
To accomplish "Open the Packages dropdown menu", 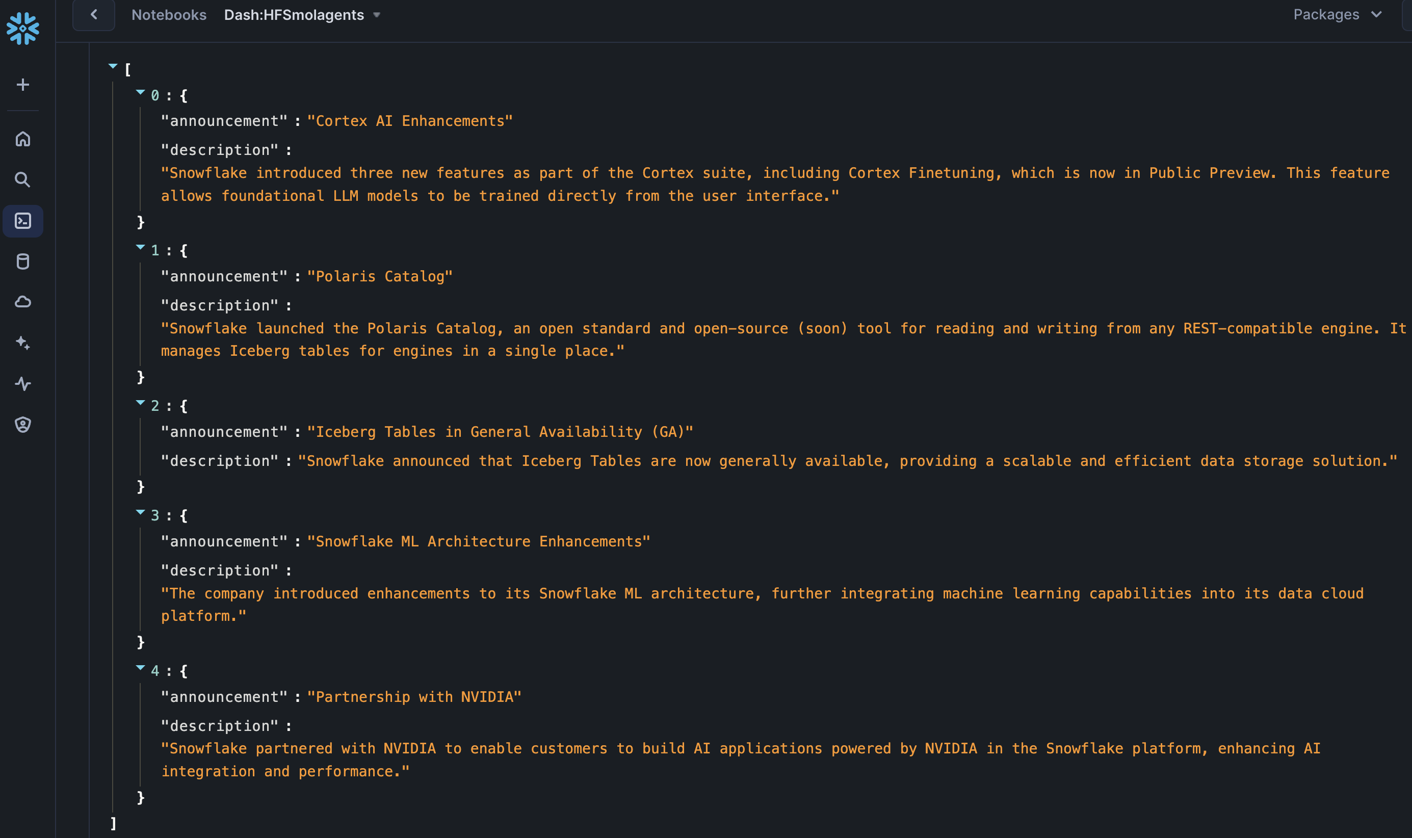I will coord(1337,15).
